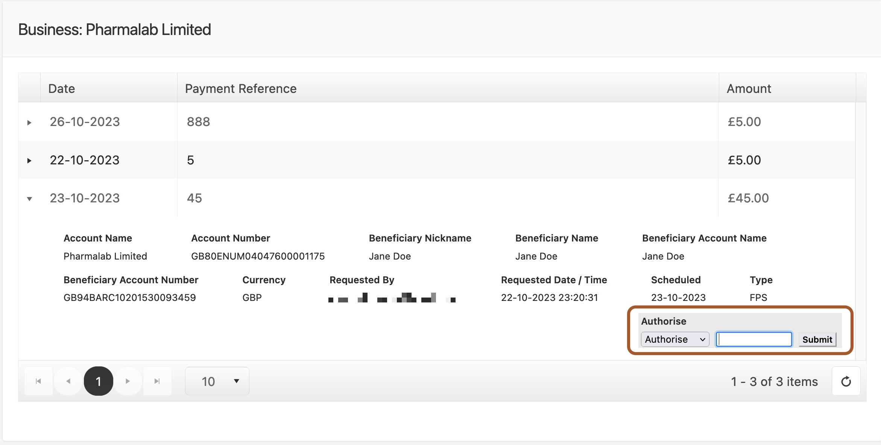Go to next page arrow
Viewport: 881px width, 445px height.
click(128, 381)
